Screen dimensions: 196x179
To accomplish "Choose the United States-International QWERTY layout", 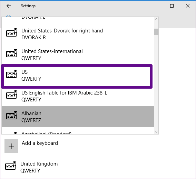I will pos(78,55).
